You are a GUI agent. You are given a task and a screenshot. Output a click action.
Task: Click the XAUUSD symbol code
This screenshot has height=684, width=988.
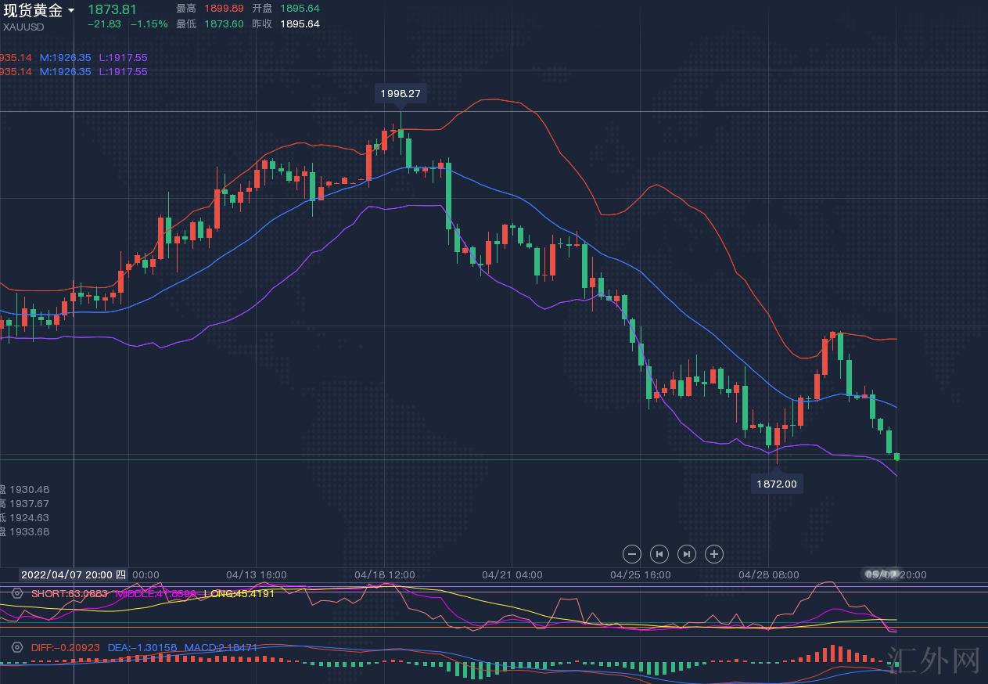[23, 27]
